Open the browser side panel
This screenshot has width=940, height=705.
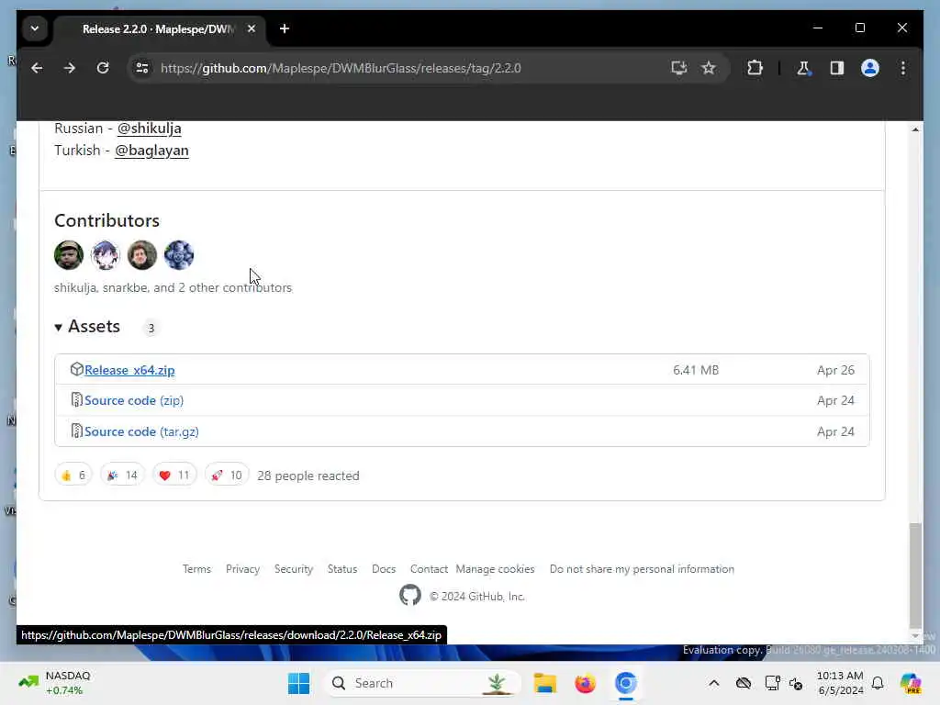[x=837, y=68]
